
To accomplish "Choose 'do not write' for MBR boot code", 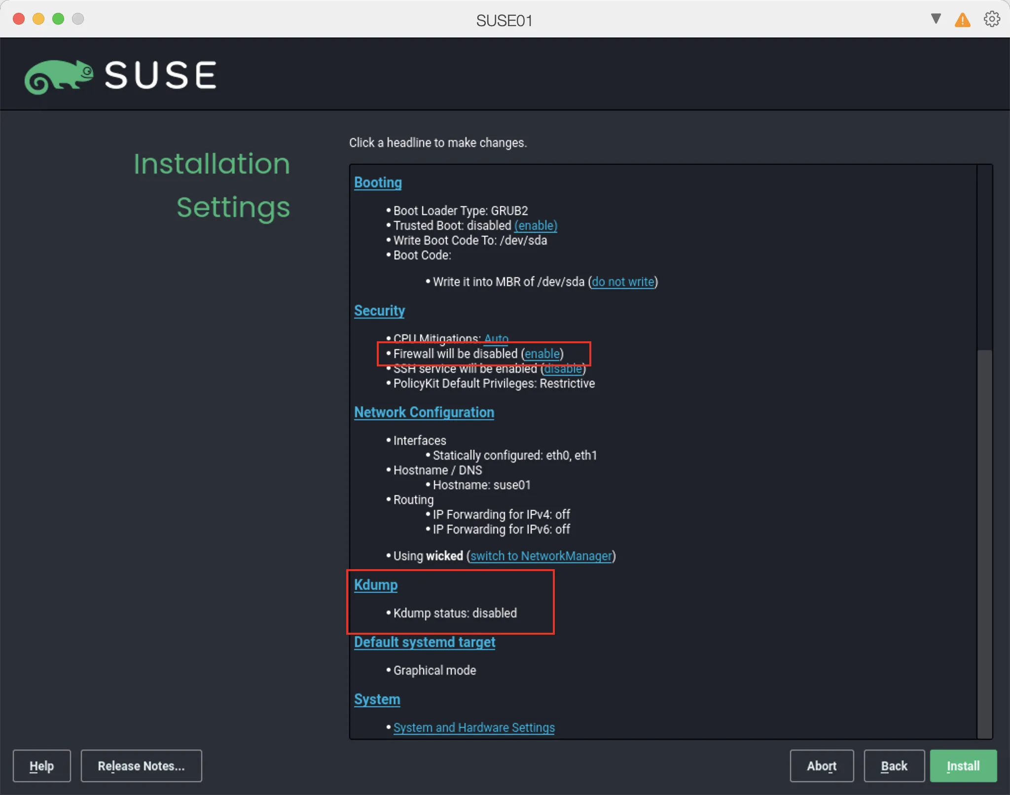I will [x=623, y=282].
